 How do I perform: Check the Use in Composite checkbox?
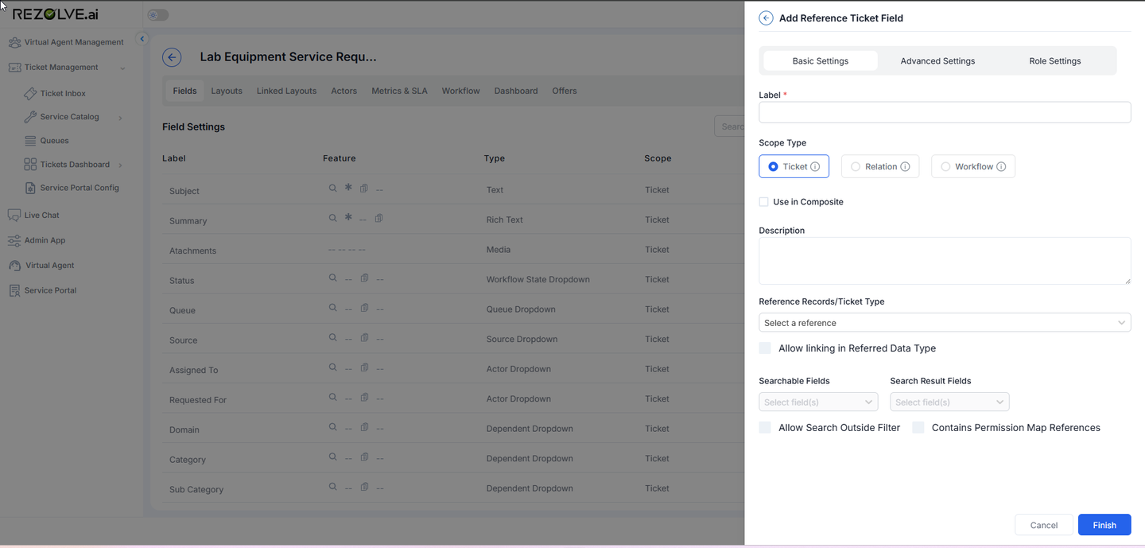pyautogui.click(x=763, y=202)
